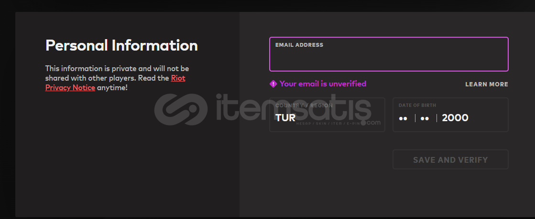The height and width of the screenshot is (219, 535).
Task: Click the COUNTRY / REGION label
Action: [x=304, y=105]
